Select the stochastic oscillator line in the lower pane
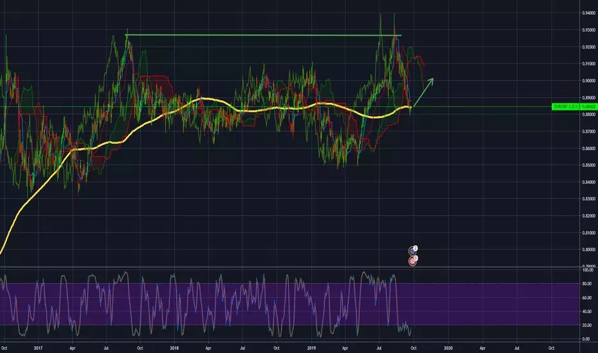 (x=206, y=306)
